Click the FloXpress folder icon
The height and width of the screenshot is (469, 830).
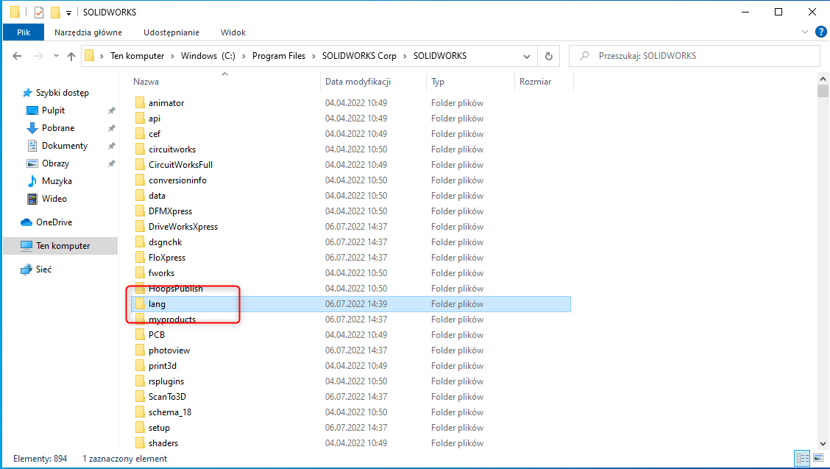[140, 258]
